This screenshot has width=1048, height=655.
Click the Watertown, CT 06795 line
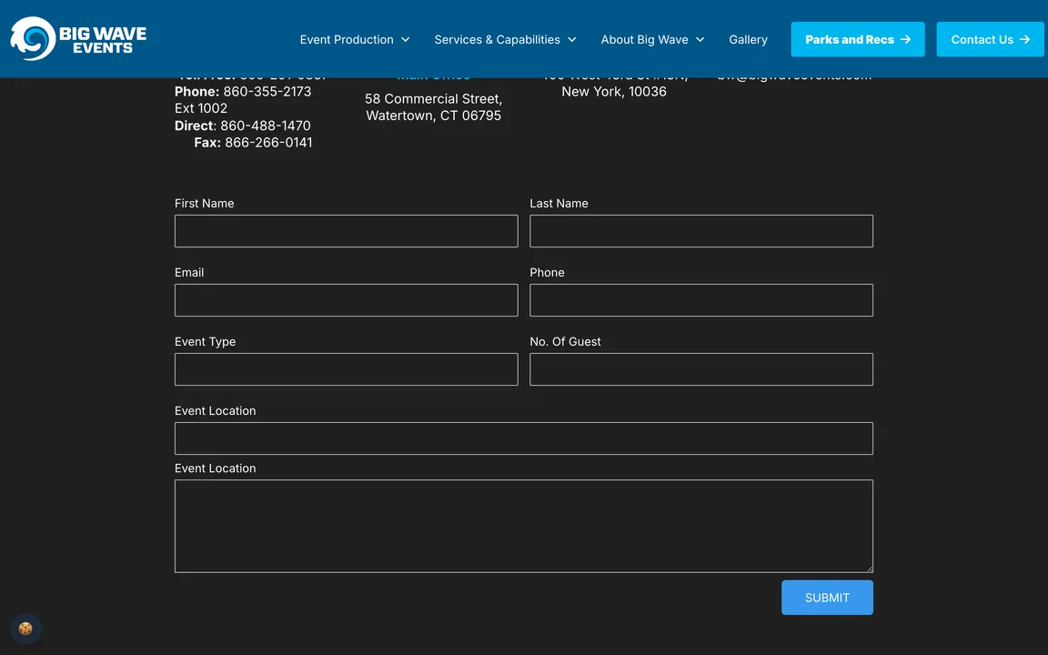pos(433,116)
